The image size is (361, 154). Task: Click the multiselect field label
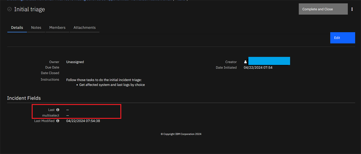point(51,115)
